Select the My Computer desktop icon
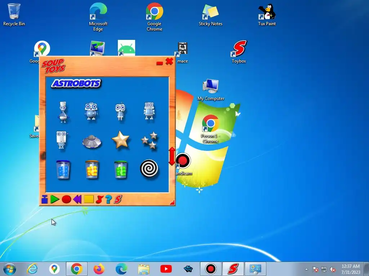This screenshot has width=369, height=276. click(210, 89)
